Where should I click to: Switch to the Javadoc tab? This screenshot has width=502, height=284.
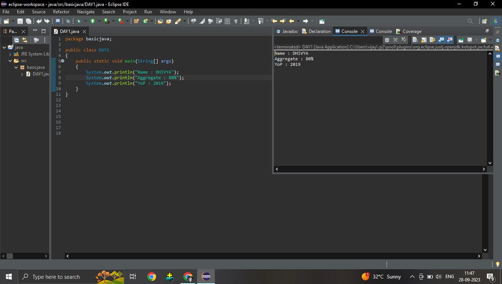tap(287, 31)
